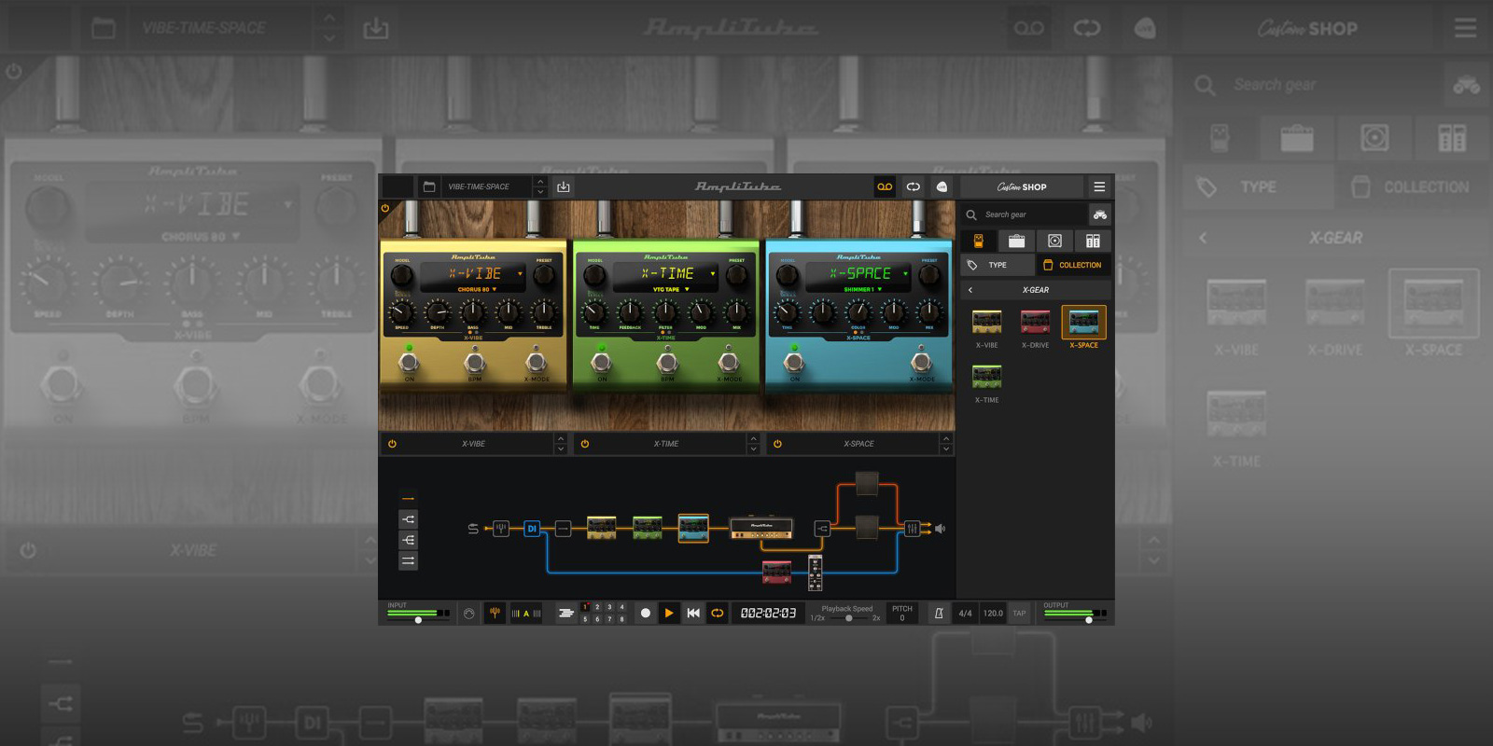Viewport: 1493px width, 746px height.
Task: Toggle loop playback in transport bar
Action: pos(718,613)
